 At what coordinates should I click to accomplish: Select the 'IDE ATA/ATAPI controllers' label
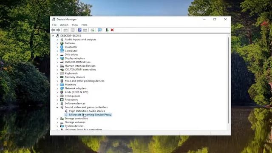click(x=80, y=70)
